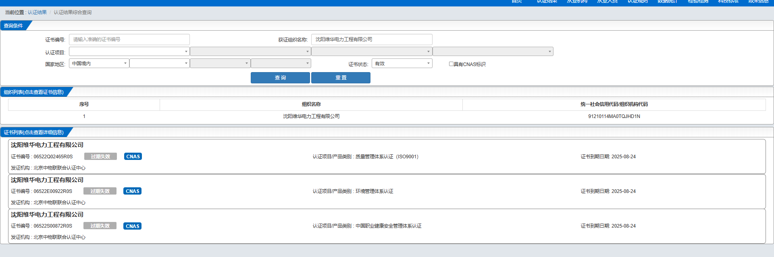Click row number 1 in the organization list
This screenshot has height=257, width=774.
click(84, 116)
